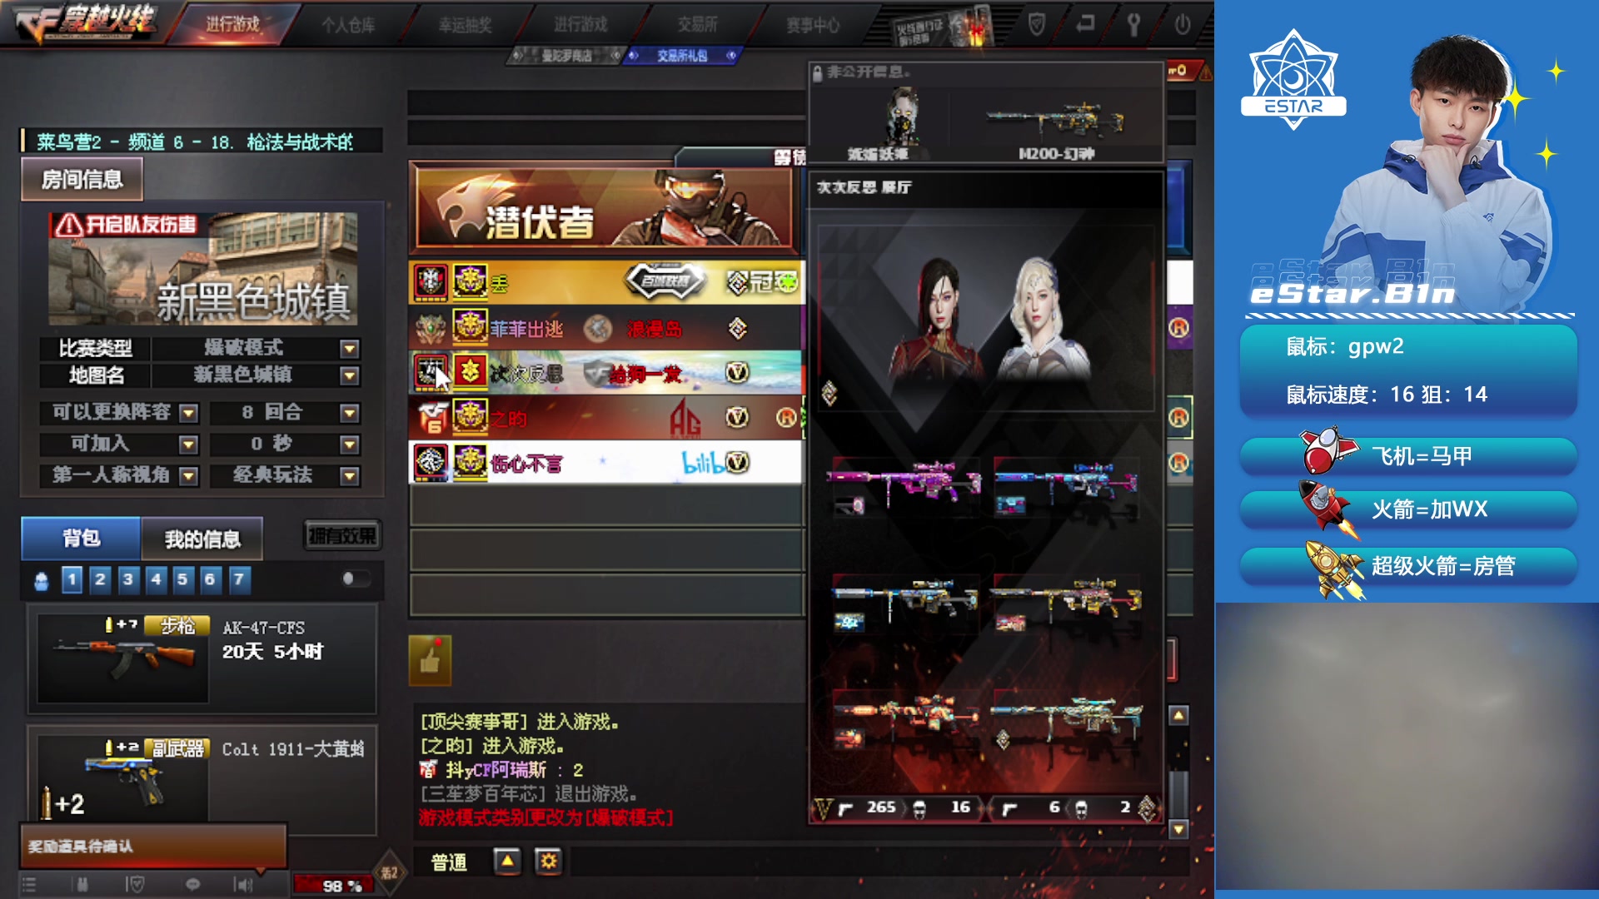Click the list menu icon in bottom bar
The height and width of the screenshot is (899, 1599).
tap(29, 885)
